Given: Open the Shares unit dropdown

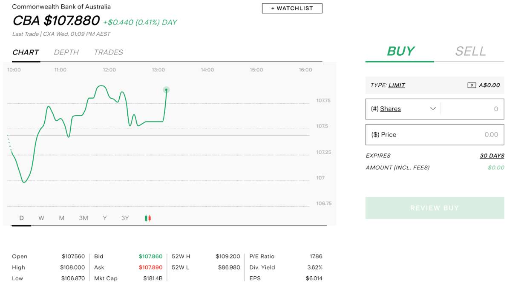Looking at the screenshot, I should (403, 109).
